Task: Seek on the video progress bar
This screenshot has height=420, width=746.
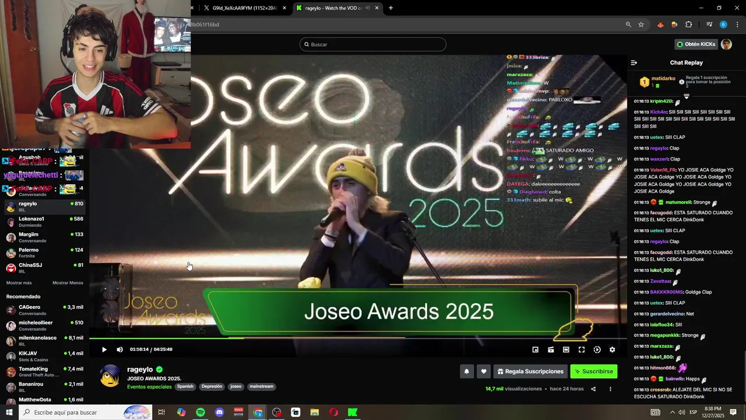Action: 358,338
